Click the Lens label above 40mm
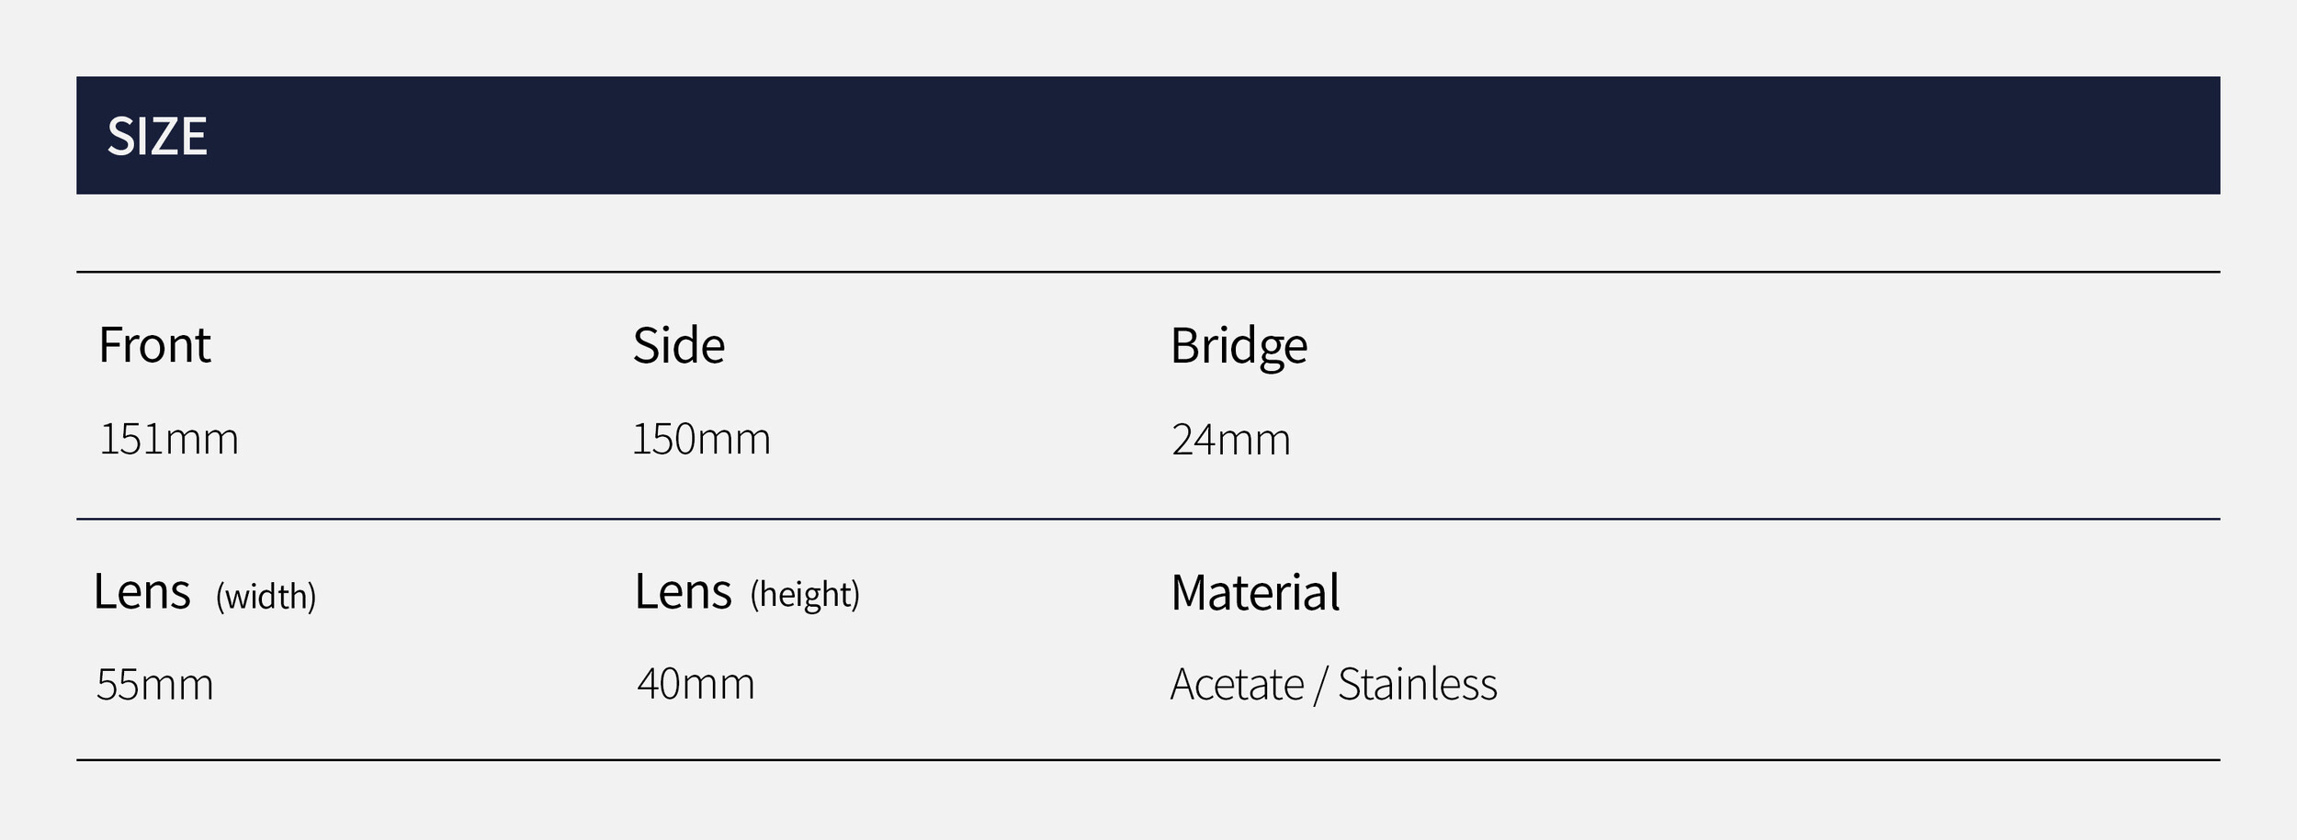 (683, 591)
